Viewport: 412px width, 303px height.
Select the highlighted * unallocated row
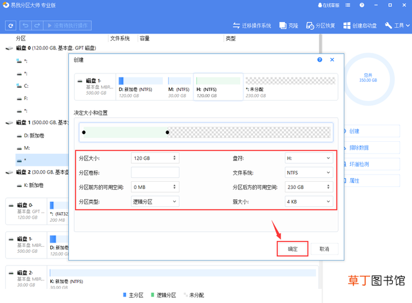coord(42,160)
